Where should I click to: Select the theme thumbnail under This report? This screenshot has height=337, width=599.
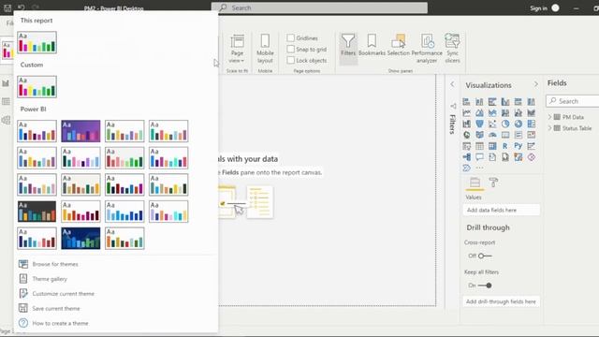[37, 42]
